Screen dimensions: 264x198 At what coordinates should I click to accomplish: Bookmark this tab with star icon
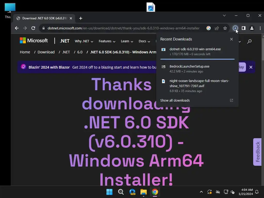tap(225, 28)
